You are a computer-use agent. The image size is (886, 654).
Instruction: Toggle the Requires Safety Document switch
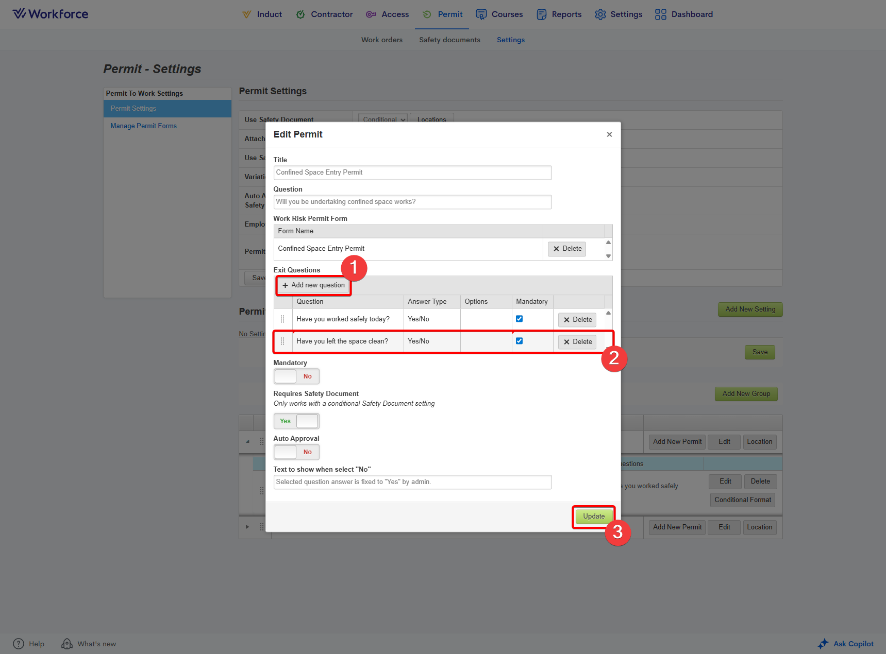296,421
